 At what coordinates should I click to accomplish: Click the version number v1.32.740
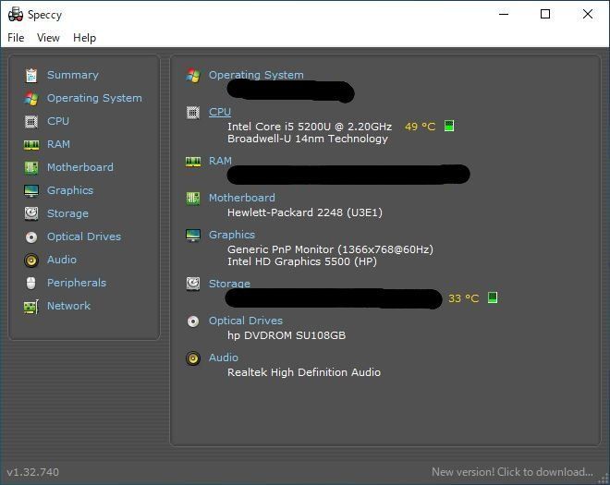click(33, 472)
